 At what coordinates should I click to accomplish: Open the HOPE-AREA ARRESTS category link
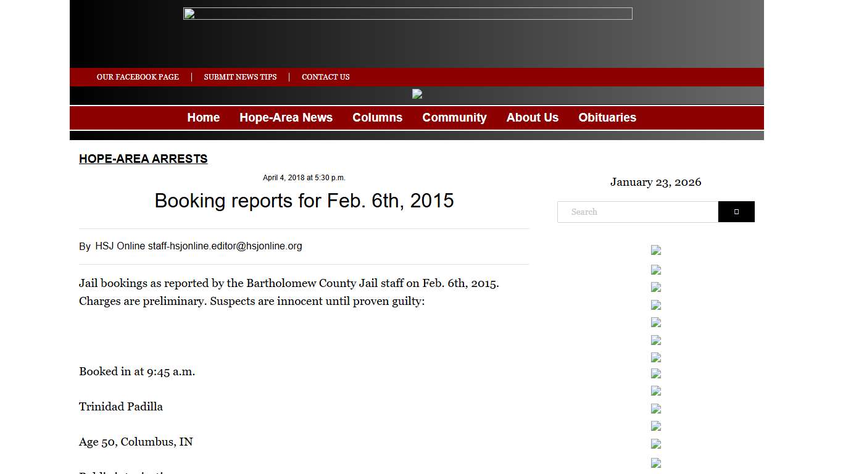pos(143,159)
